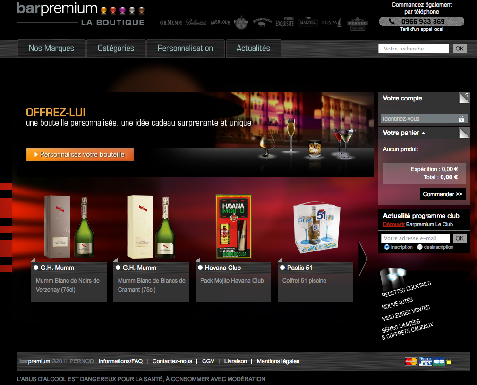Click the barpremium La Boutique logo
Viewport: 477px width, 385px height.
click(81, 14)
